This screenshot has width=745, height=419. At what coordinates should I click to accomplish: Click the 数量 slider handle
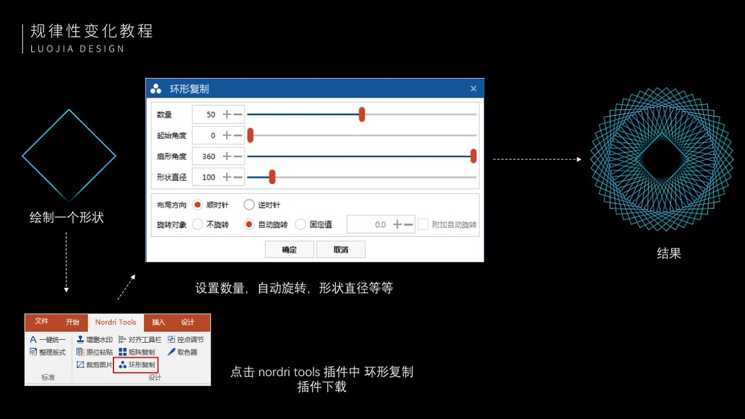(x=361, y=115)
